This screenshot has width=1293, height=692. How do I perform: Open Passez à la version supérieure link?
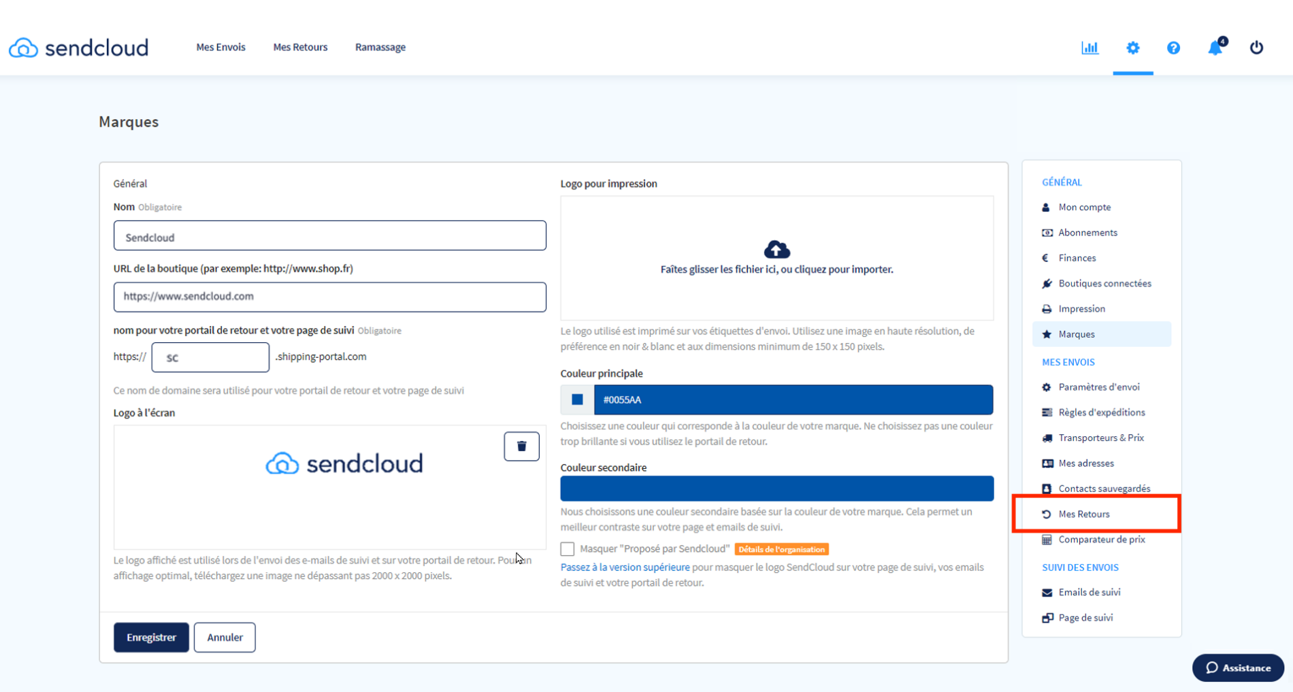coord(625,567)
